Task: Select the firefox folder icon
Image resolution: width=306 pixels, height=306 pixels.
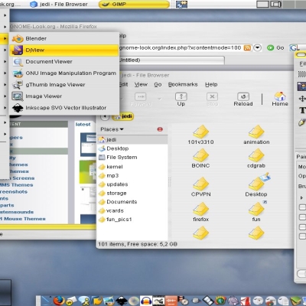Action: (201, 209)
